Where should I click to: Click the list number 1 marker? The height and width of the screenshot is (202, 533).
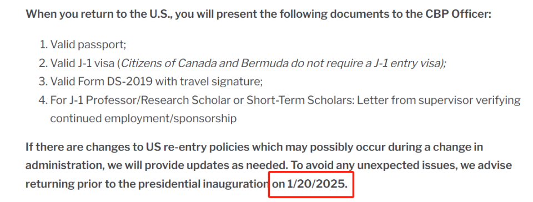pos(43,45)
